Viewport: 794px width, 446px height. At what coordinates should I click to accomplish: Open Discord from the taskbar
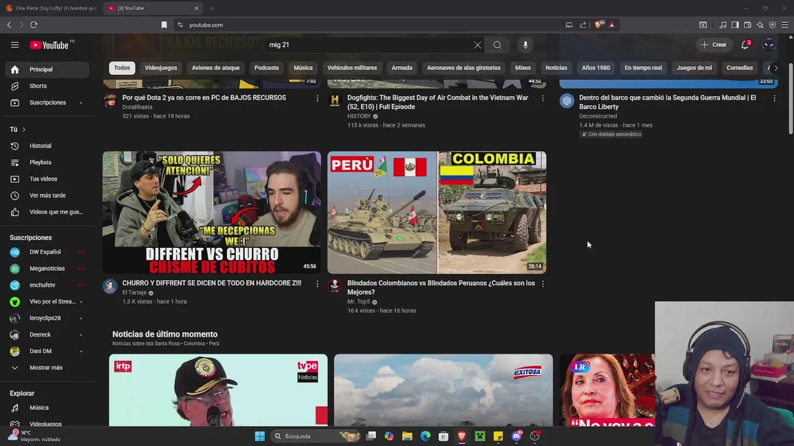tap(517, 436)
